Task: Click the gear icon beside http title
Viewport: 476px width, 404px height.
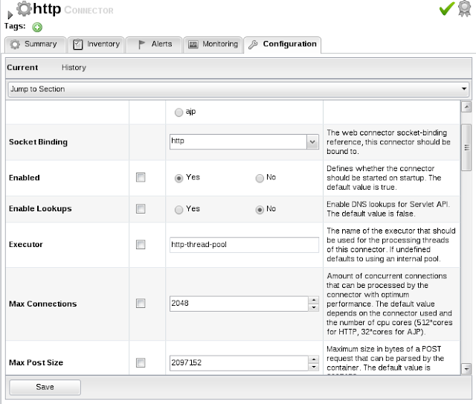Action: pyautogui.click(x=24, y=9)
